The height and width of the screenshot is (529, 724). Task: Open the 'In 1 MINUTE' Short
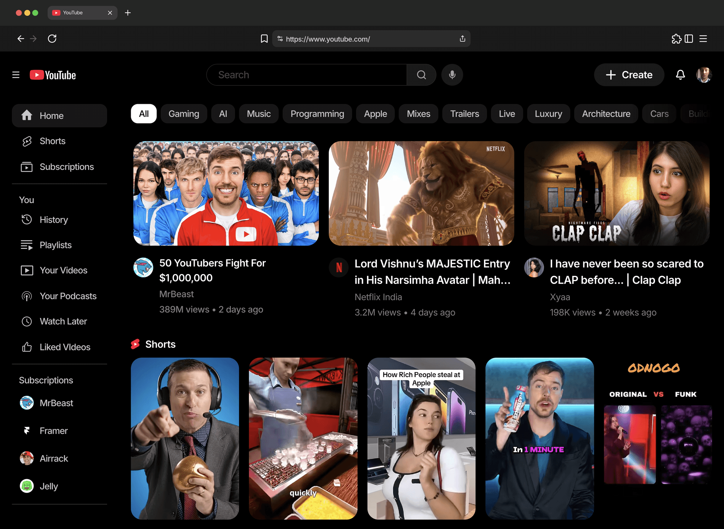[x=539, y=439]
